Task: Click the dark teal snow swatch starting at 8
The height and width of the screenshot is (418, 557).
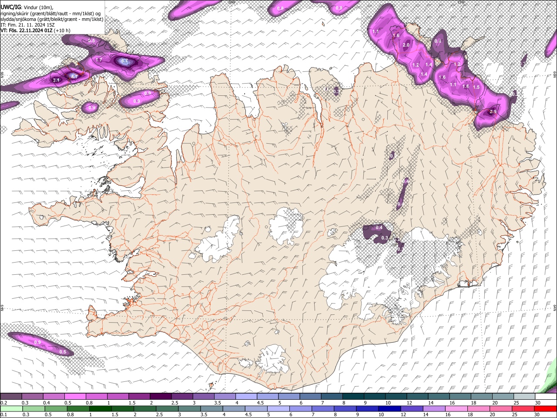Action: point(353,397)
